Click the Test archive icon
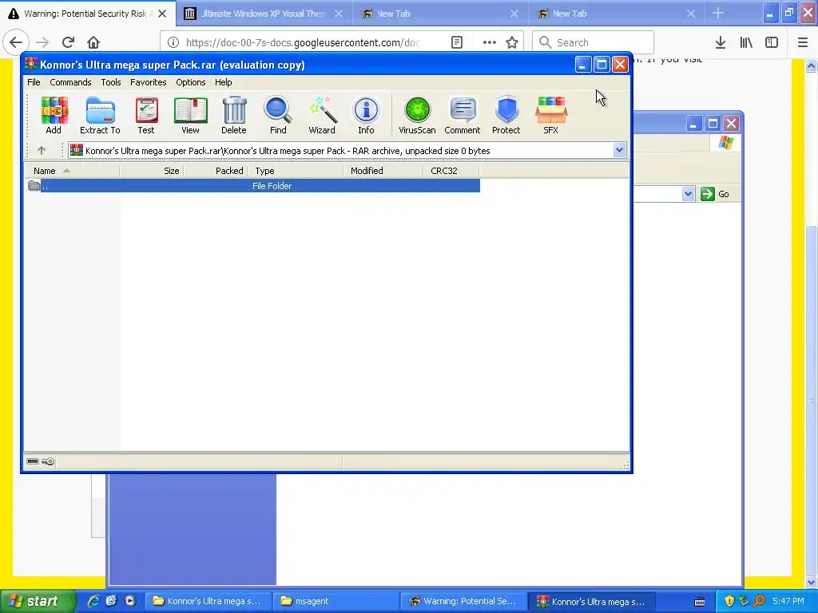This screenshot has width=818, height=613. [146, 115]
